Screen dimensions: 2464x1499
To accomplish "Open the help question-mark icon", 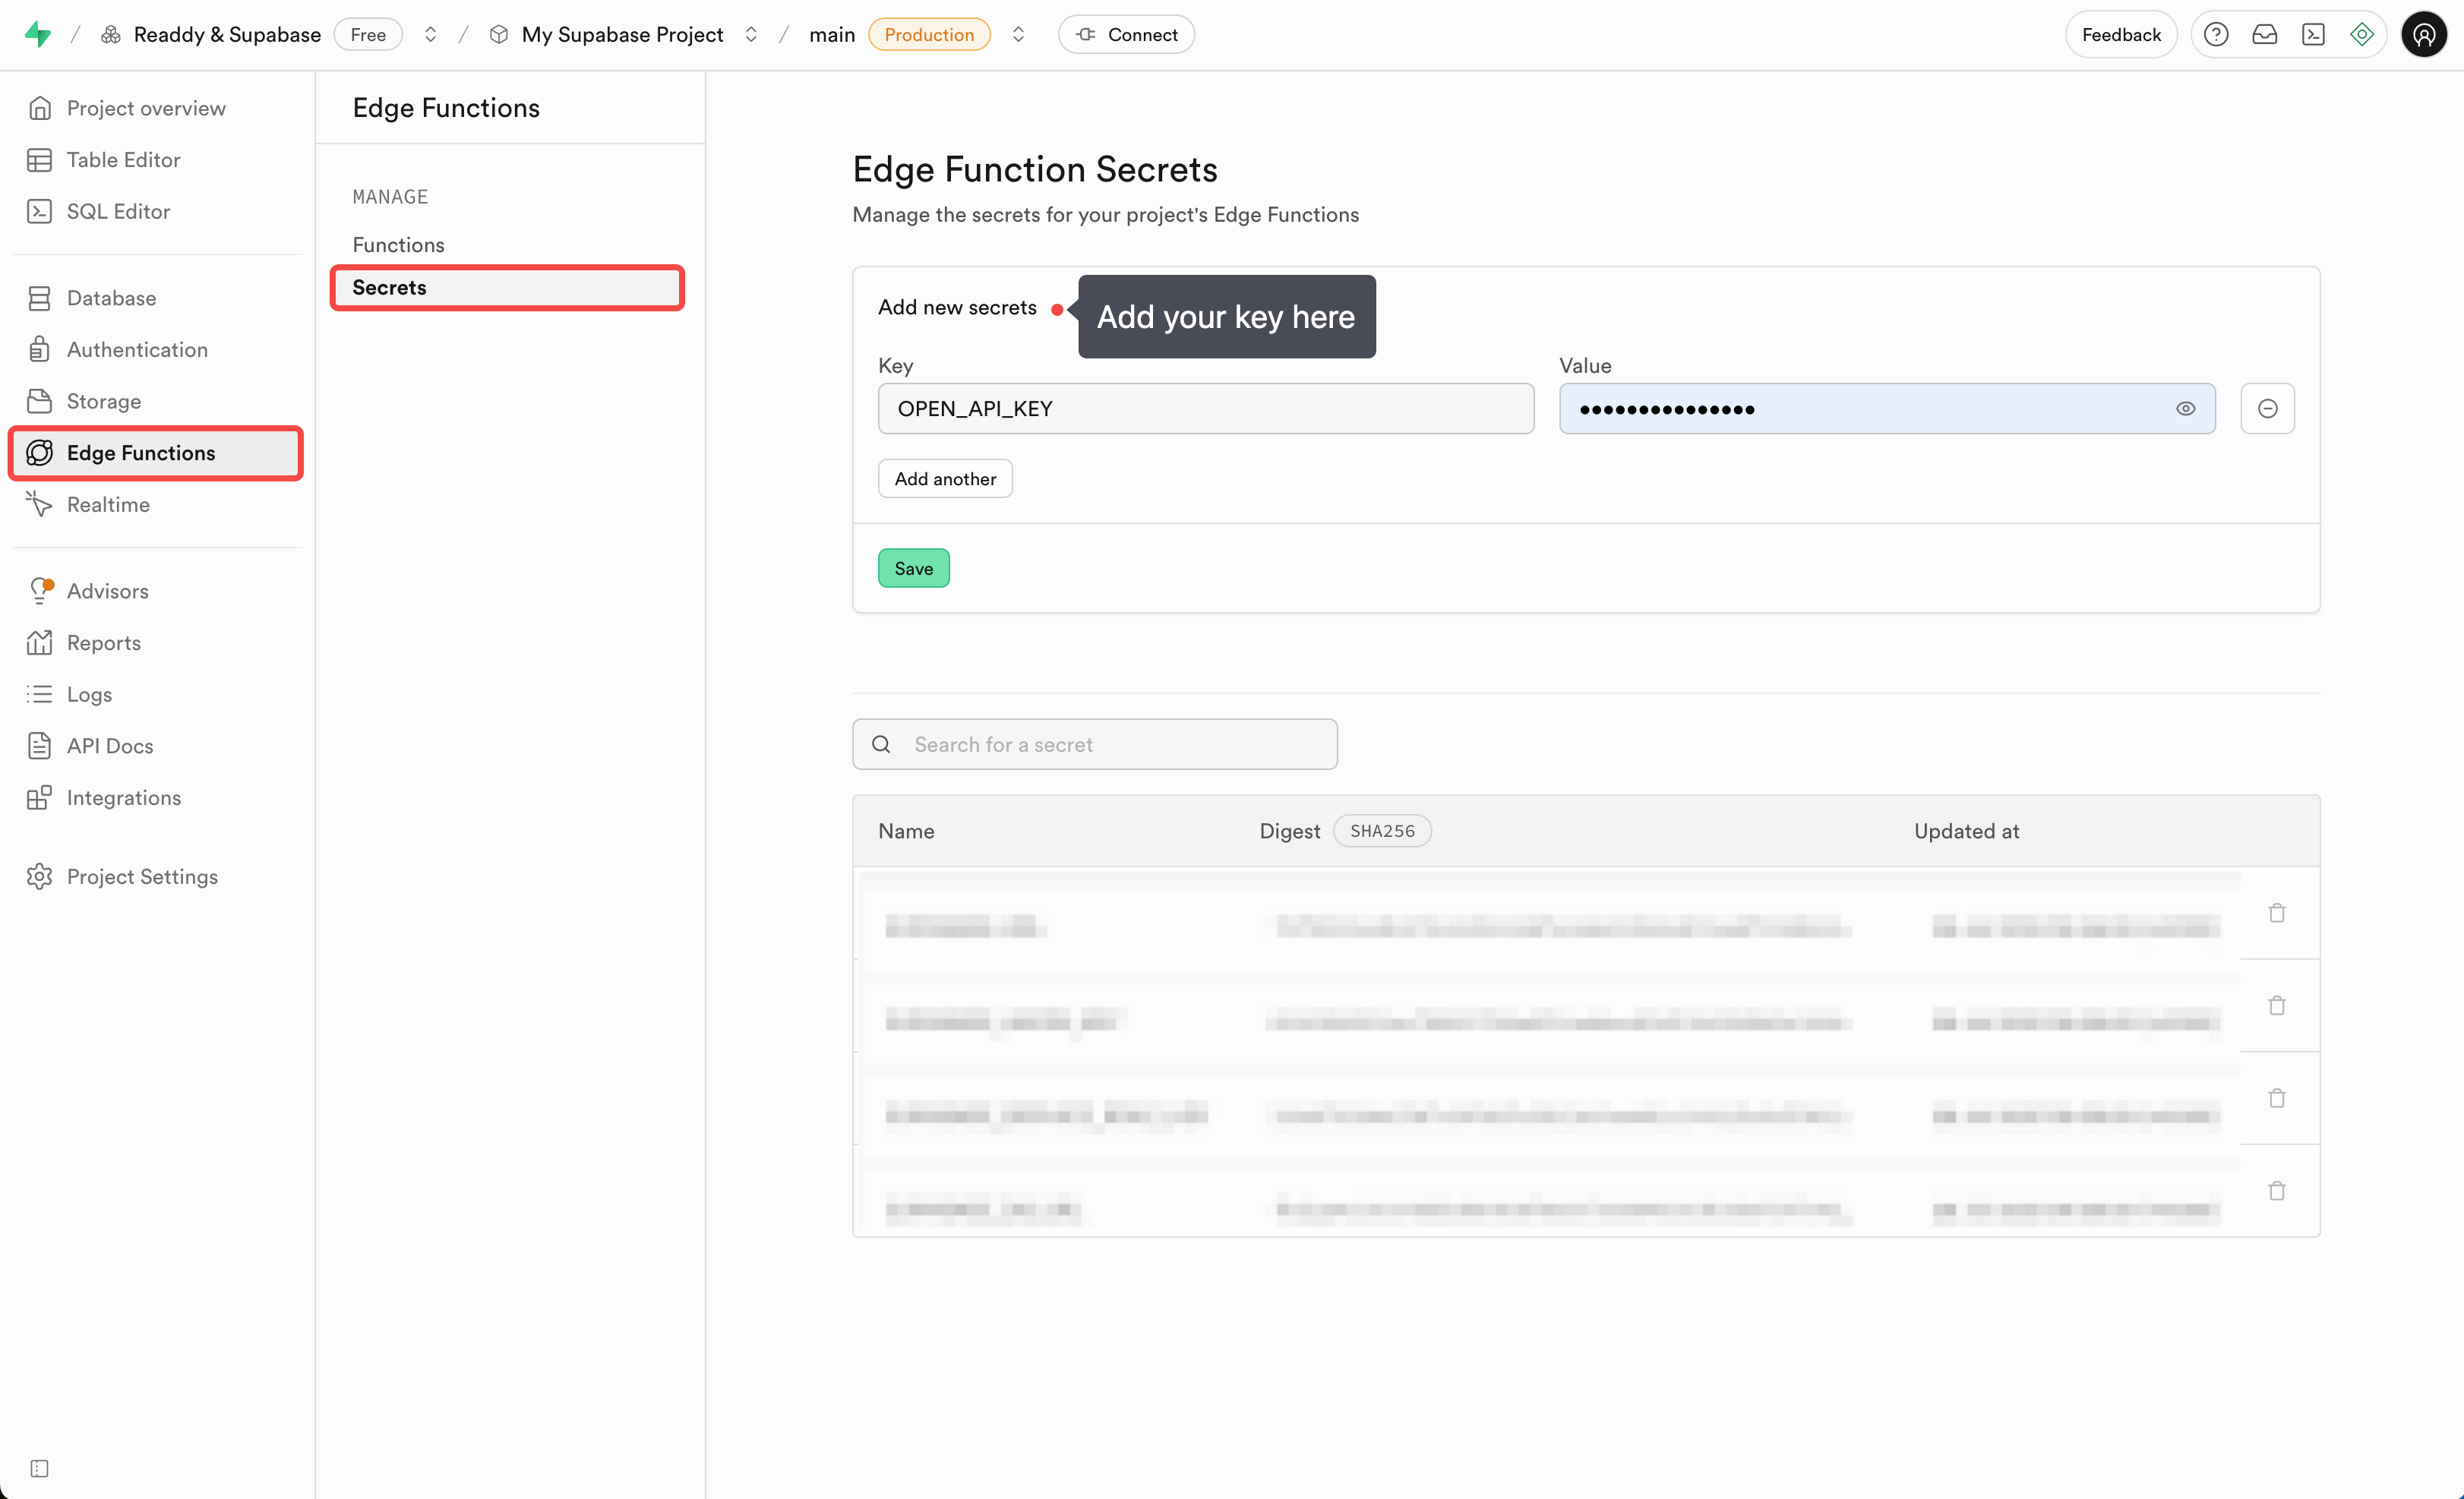I will tap(2215, 34).
